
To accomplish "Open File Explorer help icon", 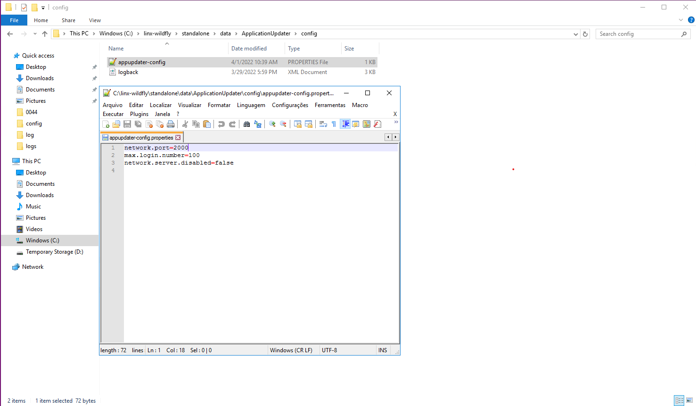I will 691,20.
